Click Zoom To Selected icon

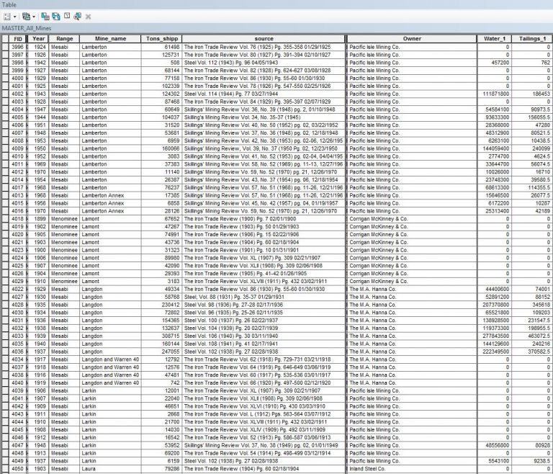point(77,15)
